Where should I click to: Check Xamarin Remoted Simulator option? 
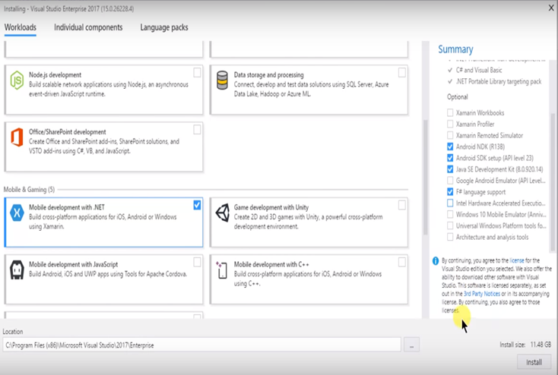450,135
